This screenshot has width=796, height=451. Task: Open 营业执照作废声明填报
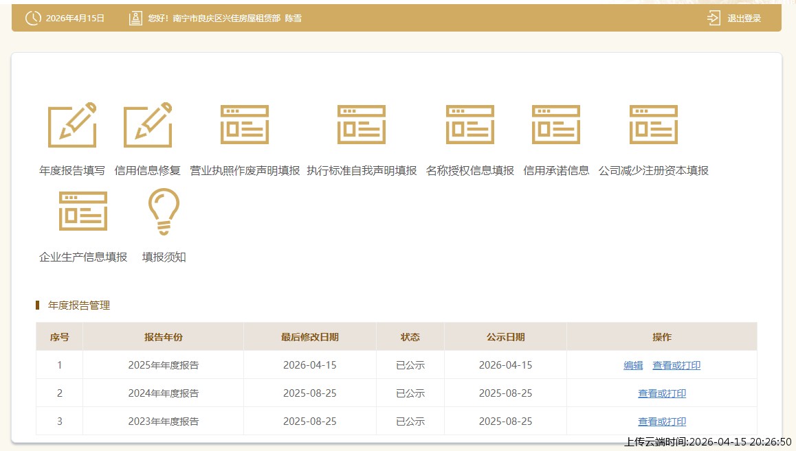(x=245, y=125)
